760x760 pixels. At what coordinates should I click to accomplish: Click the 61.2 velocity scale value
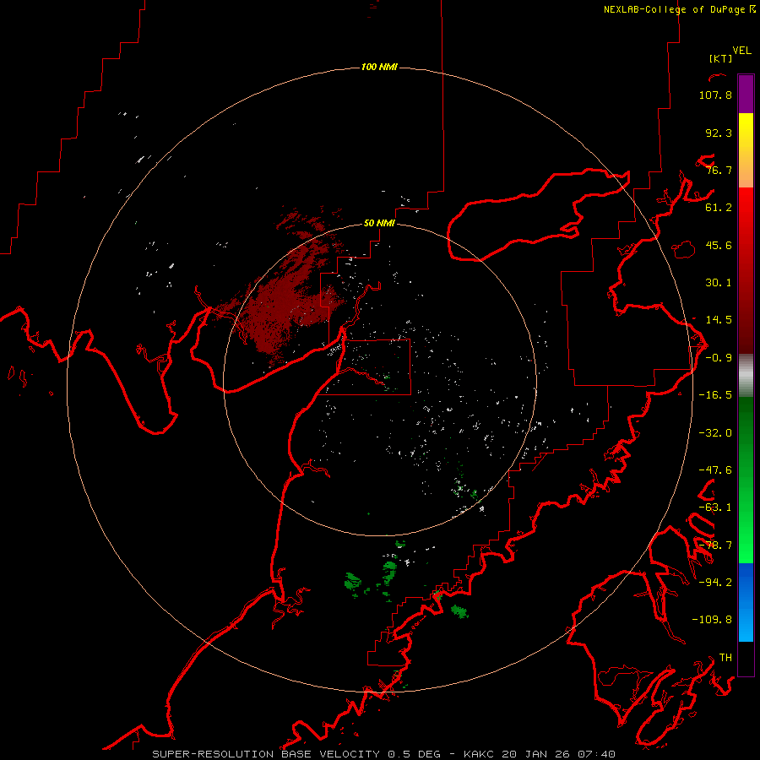(719, 208)
